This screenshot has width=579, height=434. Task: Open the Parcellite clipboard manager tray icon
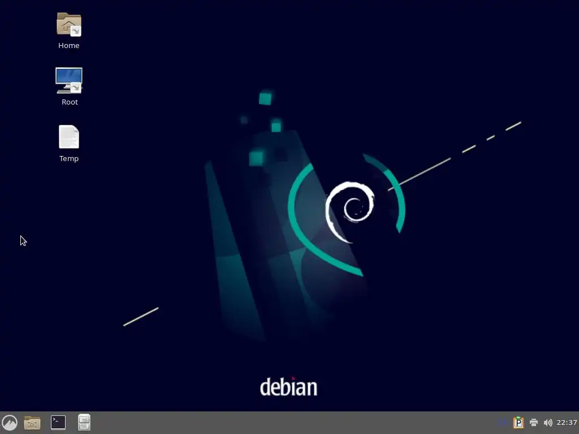click(x=518, y=423)
